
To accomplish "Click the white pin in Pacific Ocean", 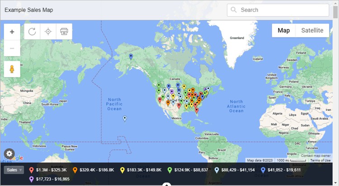I will pyautogui.click(x=125, y=119).
